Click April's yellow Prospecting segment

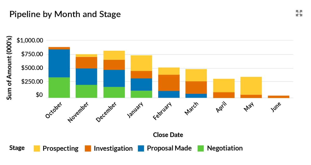(x=224, y=85)
